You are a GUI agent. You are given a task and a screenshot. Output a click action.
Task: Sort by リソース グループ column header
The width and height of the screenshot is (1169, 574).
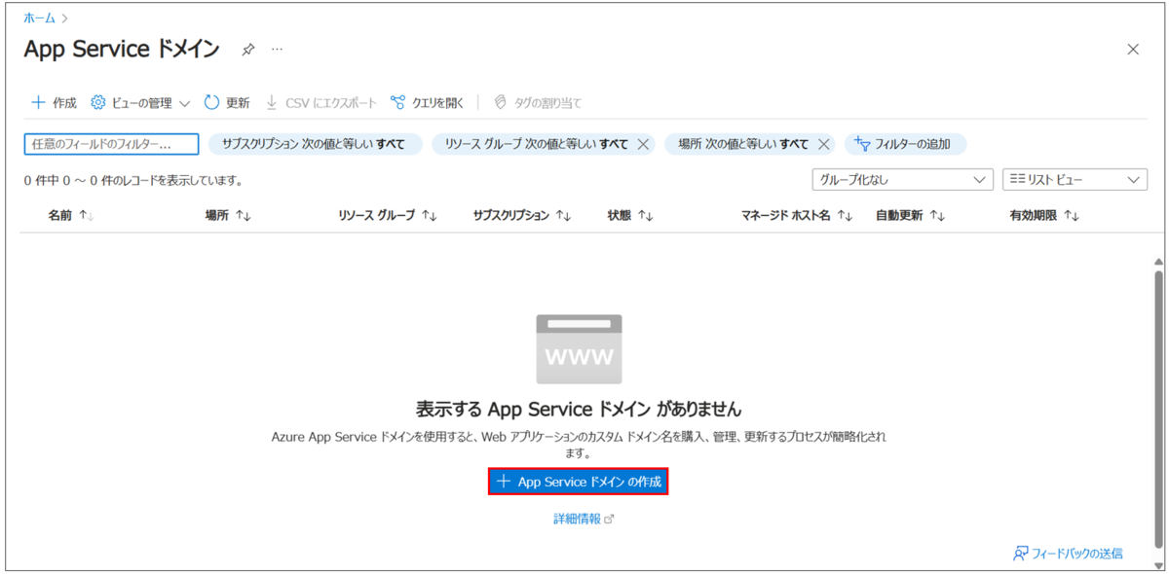click(387, 216)
